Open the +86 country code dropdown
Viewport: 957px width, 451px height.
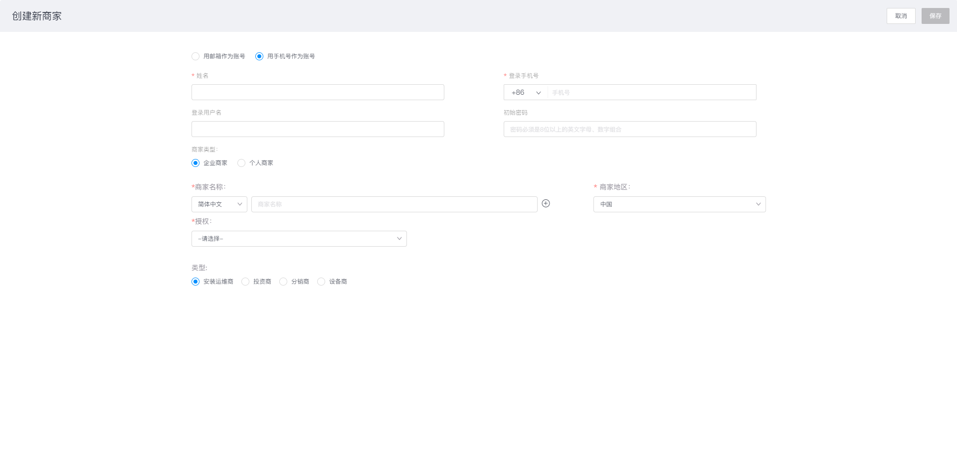click(x=526, y=93)
